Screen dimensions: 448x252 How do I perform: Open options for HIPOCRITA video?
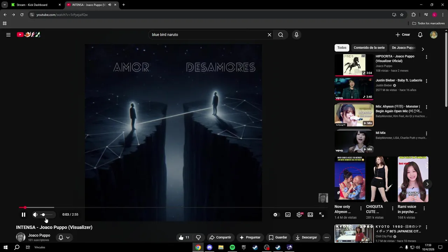point(426,57)
